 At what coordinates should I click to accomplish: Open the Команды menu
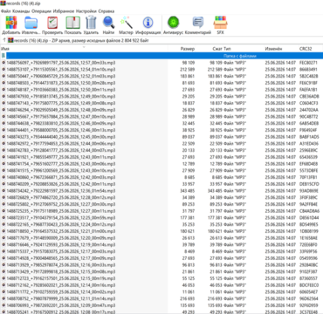21,11
